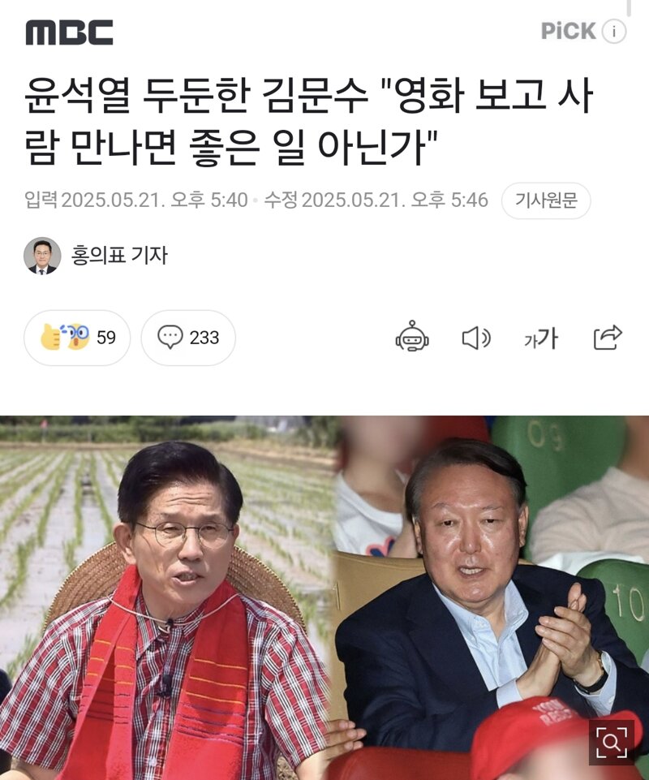Open reporter 홍의표 기자 profile name
Image resolution: width=649 pixels, height=780 pixels.
click(119, 256)
